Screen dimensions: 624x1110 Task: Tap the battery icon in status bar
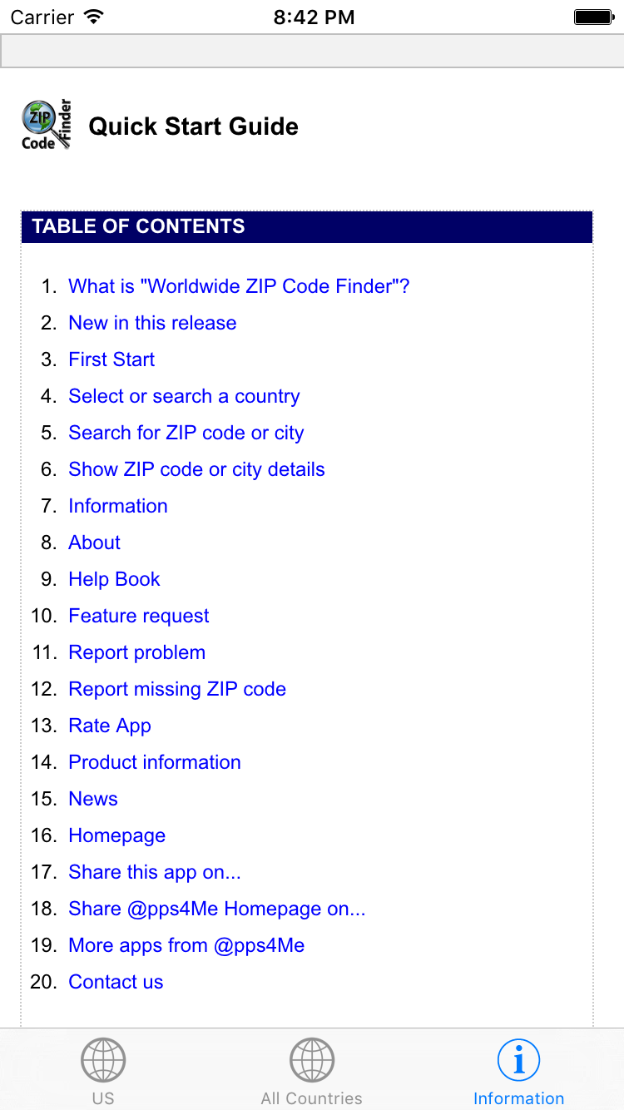pyautogui.click(x=594, y=17)
